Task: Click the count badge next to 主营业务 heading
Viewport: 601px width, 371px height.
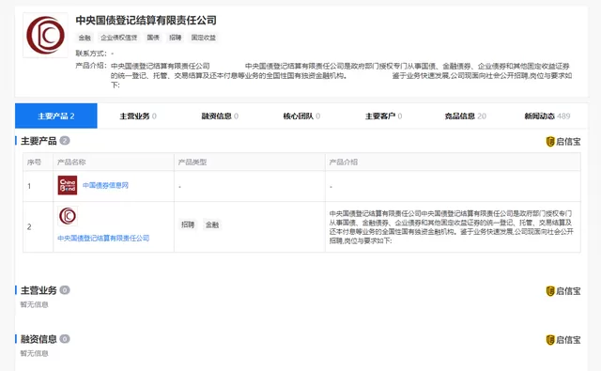Action: coord(65,290)
